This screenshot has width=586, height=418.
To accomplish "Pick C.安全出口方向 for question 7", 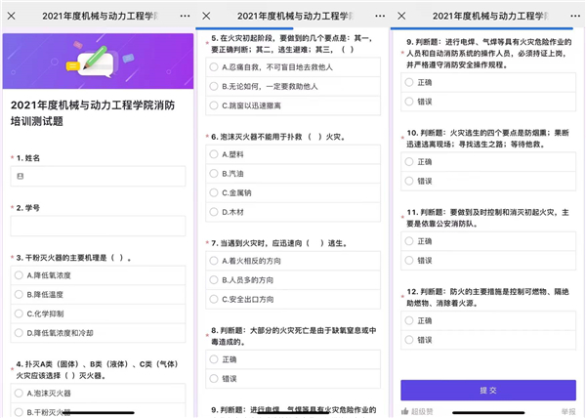I will click(x=215, y=299).
